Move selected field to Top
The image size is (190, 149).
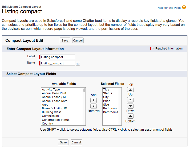click(130, 90)
